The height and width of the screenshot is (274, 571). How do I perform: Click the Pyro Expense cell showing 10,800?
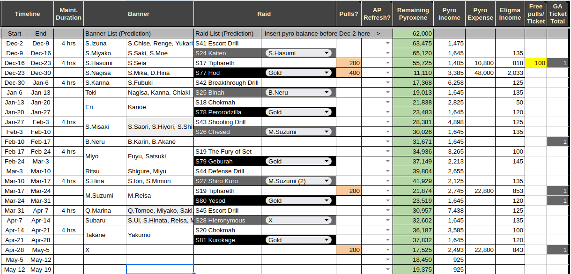tap(480, 63)
